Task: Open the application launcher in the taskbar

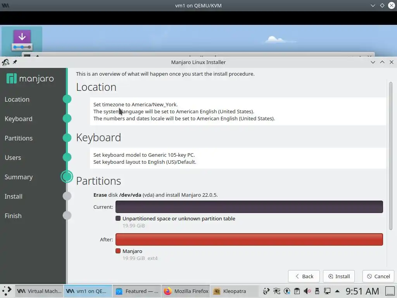Action: pyautogui.click(x=7, y=291)
